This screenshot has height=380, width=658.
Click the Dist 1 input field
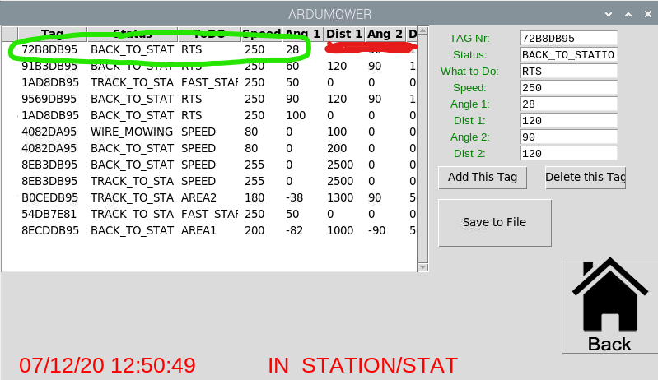[x=568, y=121]
